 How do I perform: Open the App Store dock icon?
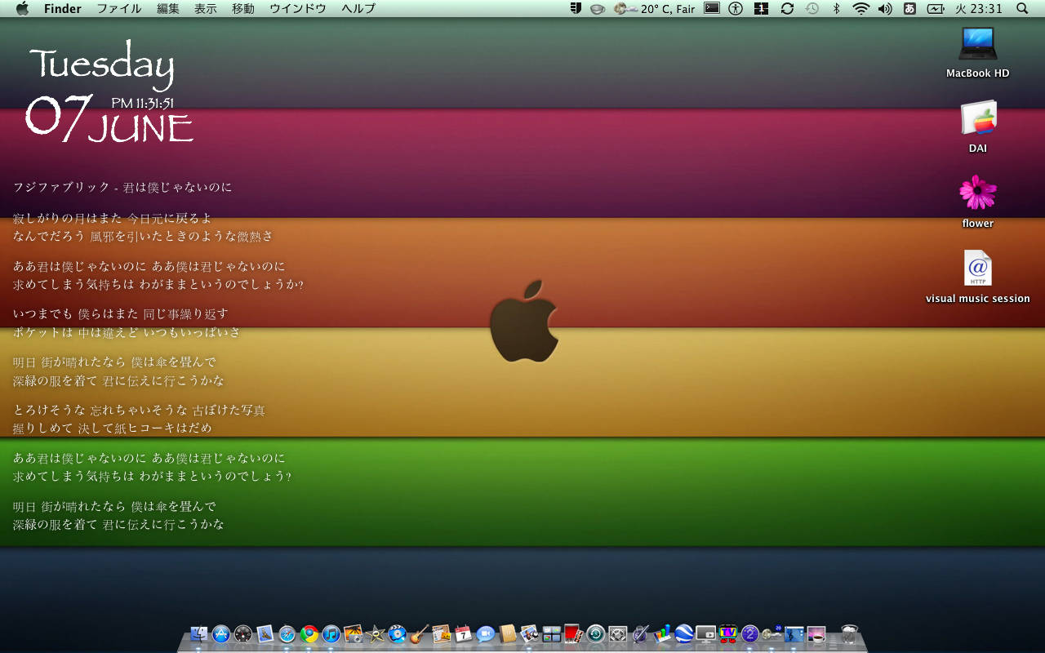coord(221,634)
